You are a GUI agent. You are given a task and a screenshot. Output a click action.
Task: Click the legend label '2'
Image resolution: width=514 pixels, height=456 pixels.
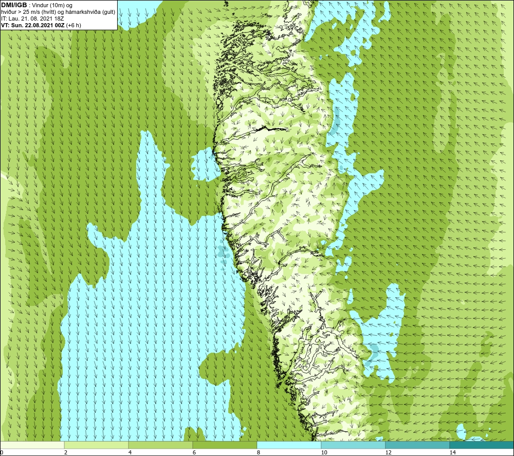click(x=66, y=452)
